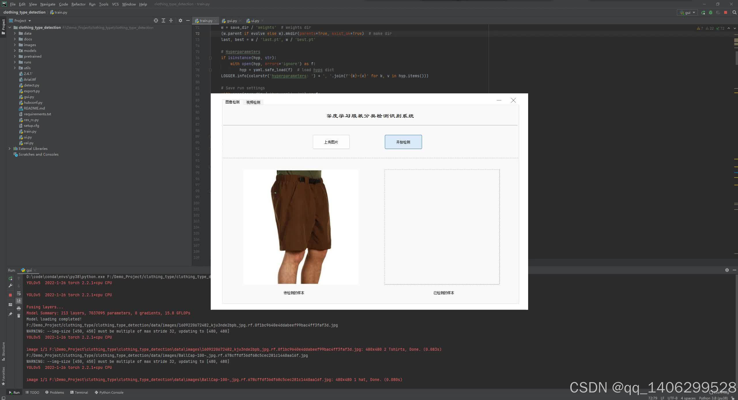Open the Refactor menu
The height and width of the screenshot is (400, 738).
tap(78, 4)
